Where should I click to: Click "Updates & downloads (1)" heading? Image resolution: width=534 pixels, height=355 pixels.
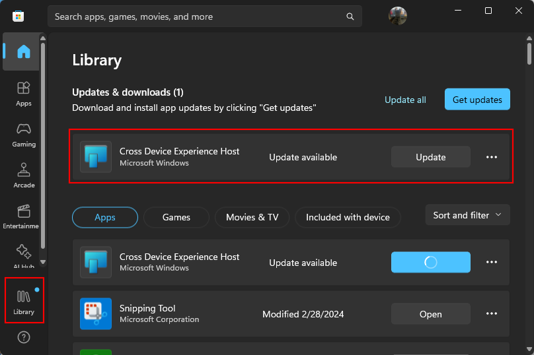(x=128, y=92)
